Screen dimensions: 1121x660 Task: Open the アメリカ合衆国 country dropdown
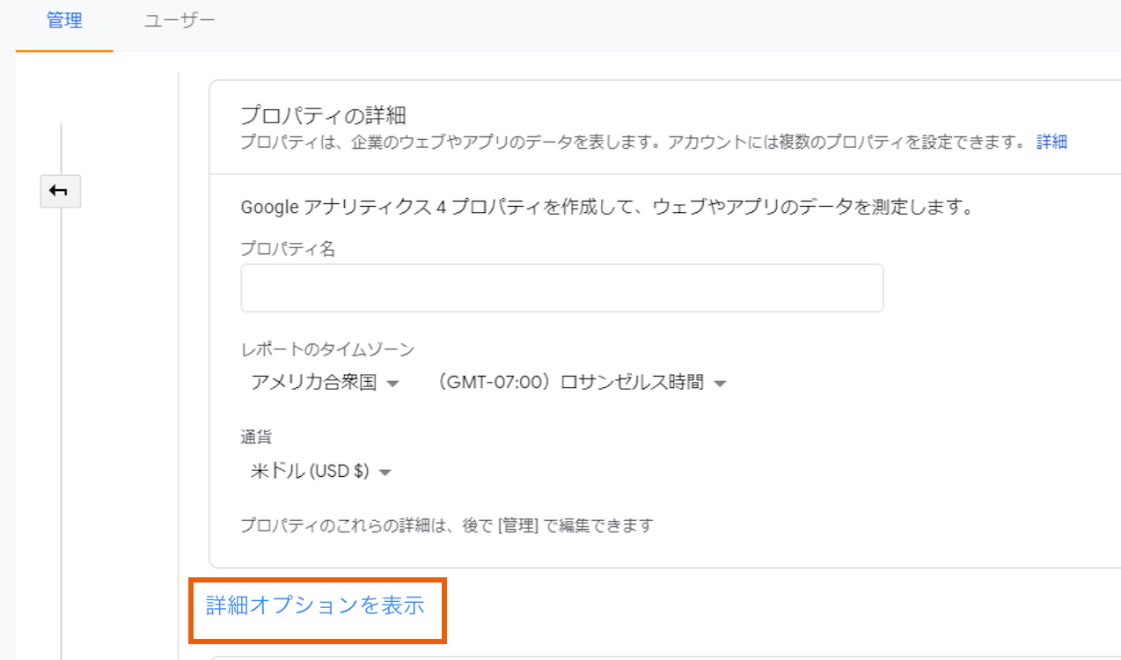[325, 383]
